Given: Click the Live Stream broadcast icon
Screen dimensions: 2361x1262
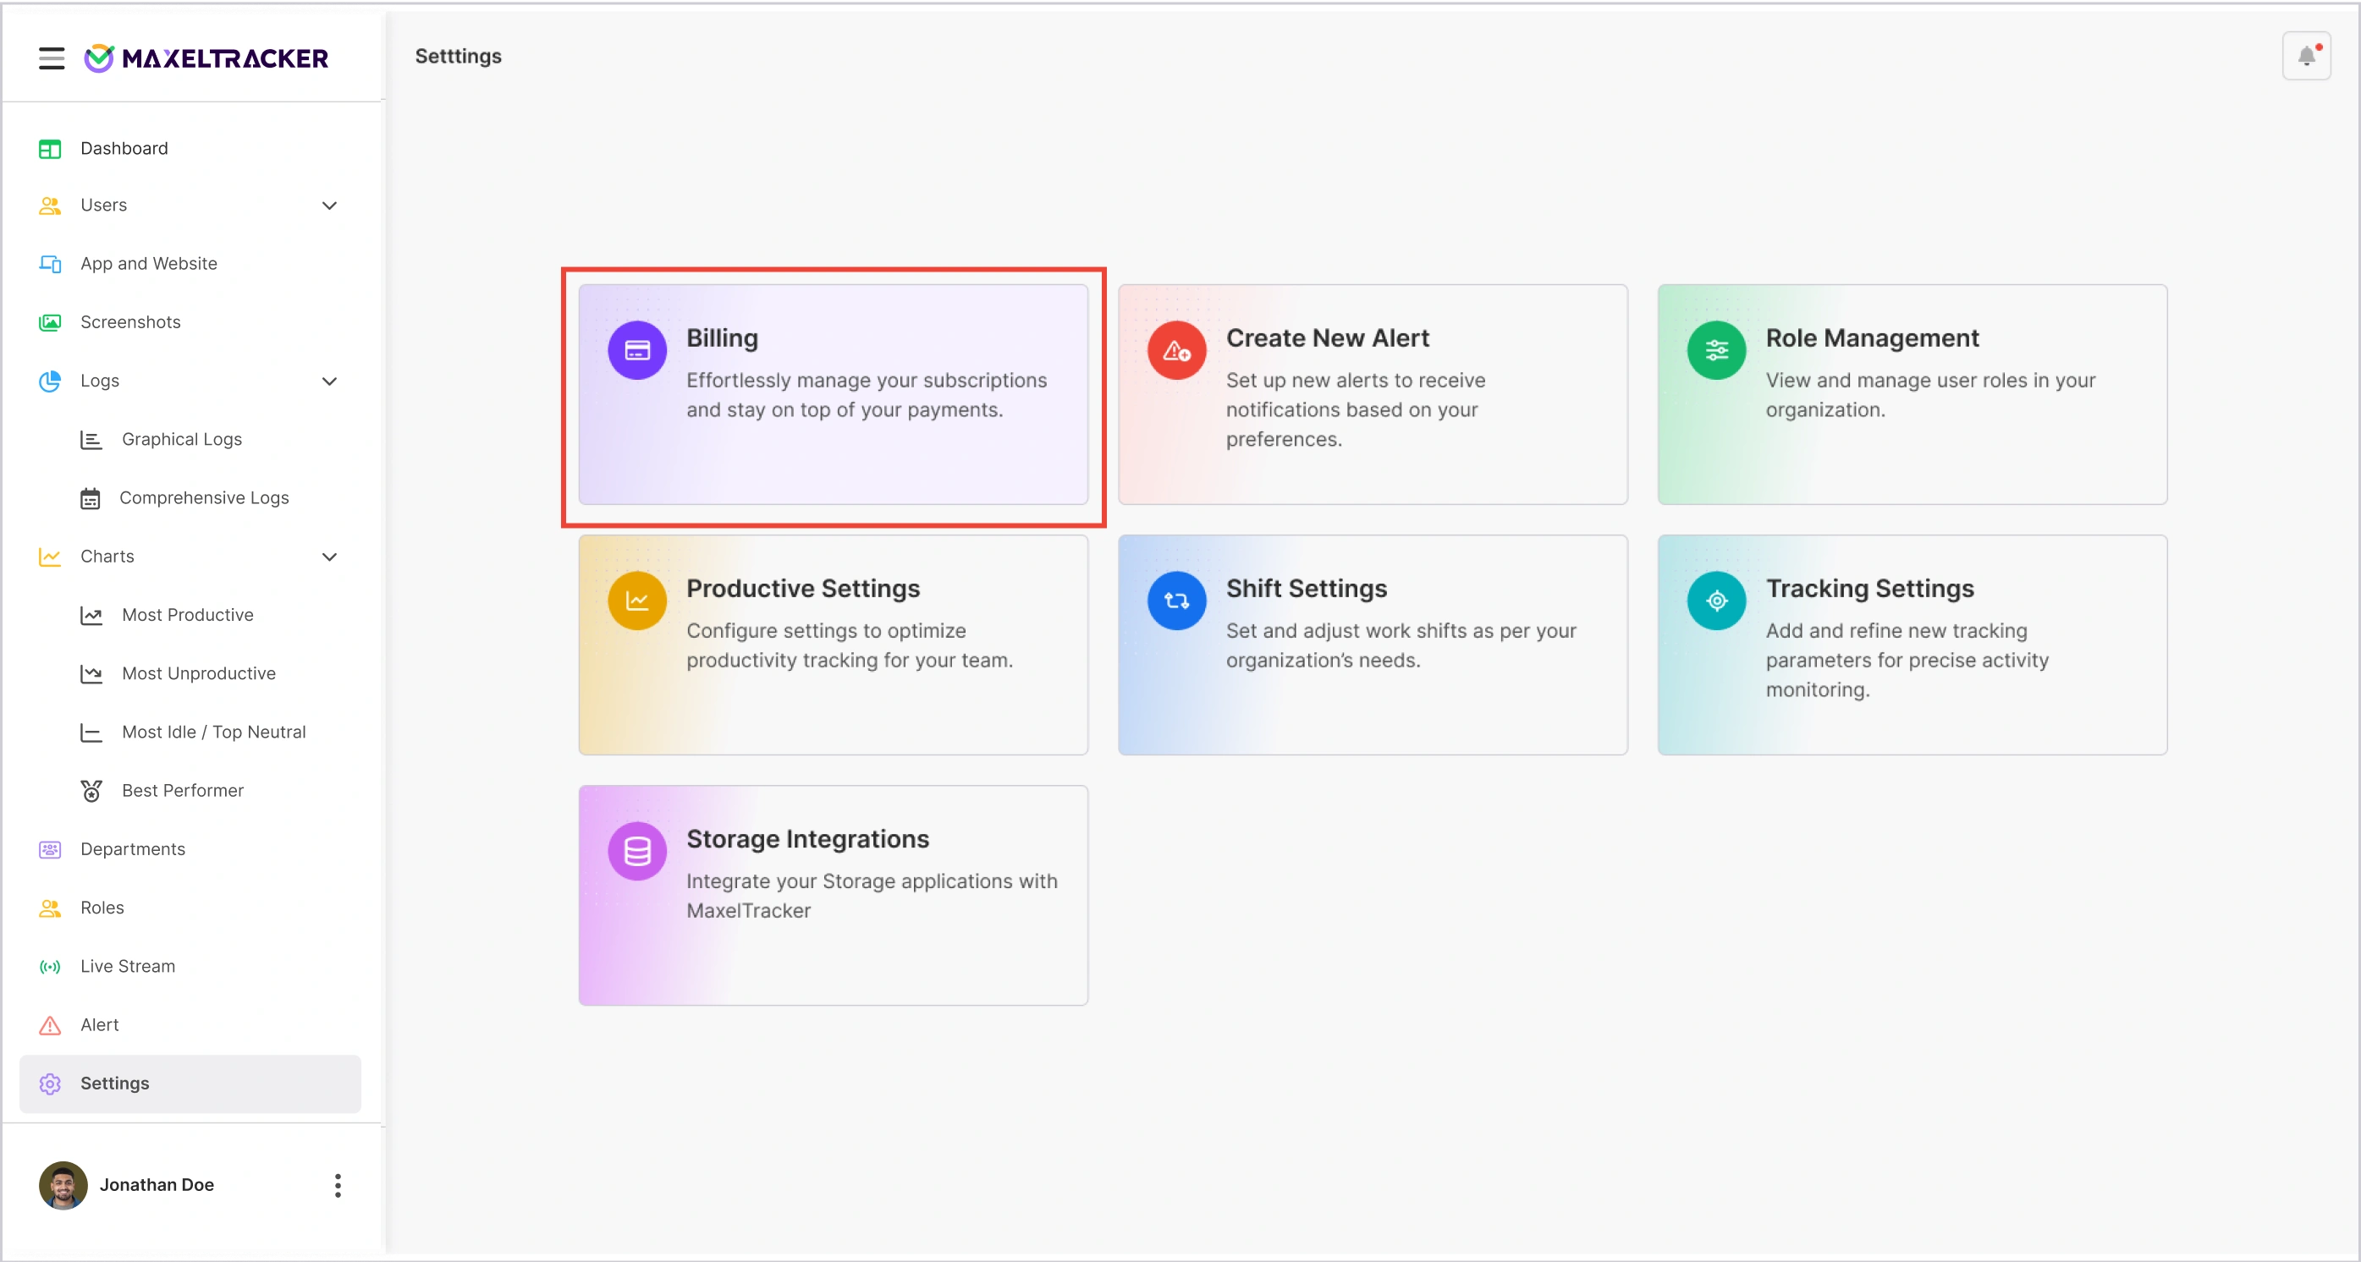Looking at the screenshot, I should (x=49, y=967).
